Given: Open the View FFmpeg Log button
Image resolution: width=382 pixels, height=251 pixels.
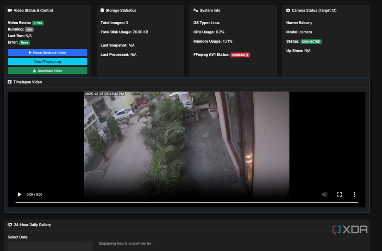Looking at the screenshot, I should pos(48,62).
